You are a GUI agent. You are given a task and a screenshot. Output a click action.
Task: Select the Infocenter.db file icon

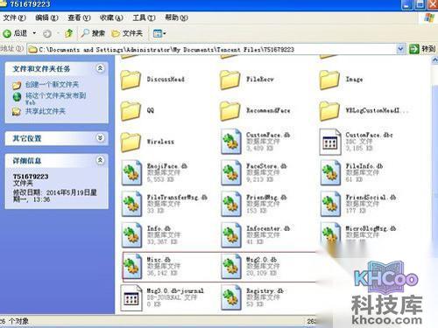(231, 235)
